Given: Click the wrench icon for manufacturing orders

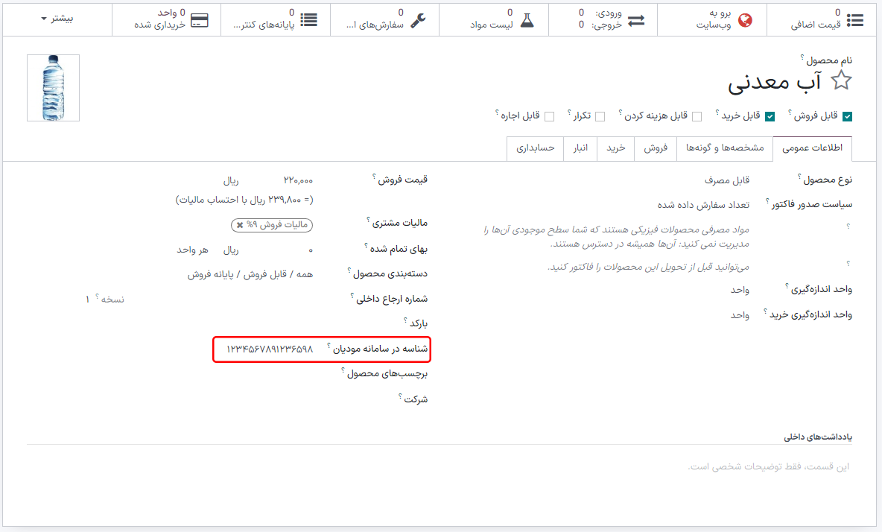Looking at the screenshot, I should [x=419, y=20].
